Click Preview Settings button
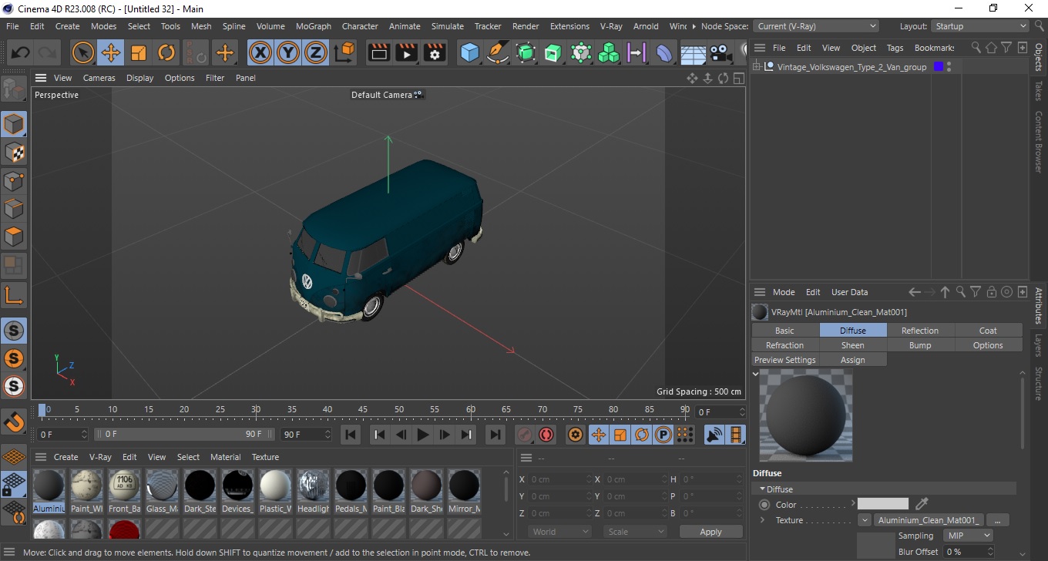The width and height of the screenshot is (1048, 561). click(x=784, y=360)
